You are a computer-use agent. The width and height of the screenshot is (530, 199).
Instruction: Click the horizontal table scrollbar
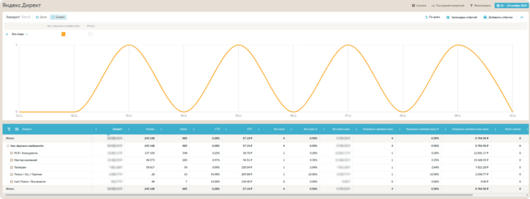(239, 195)
